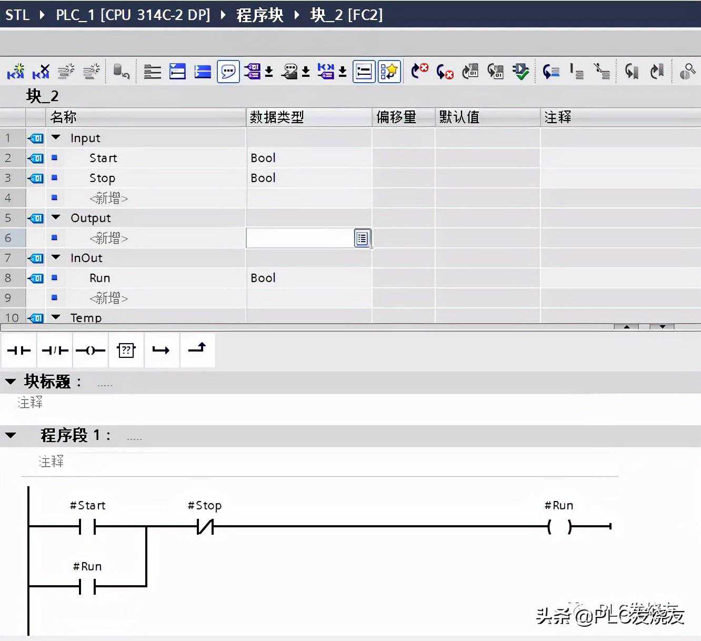Compile the block with the compile icon
Viewport: 701px width, 641px height.
(520, 71)
